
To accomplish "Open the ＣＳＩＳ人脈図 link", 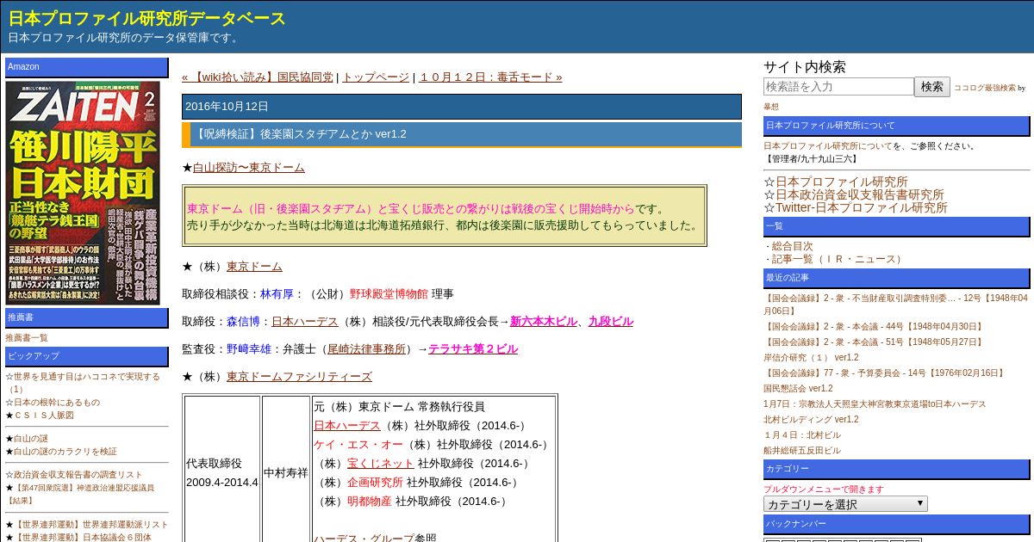I will (x=44, y=415).
